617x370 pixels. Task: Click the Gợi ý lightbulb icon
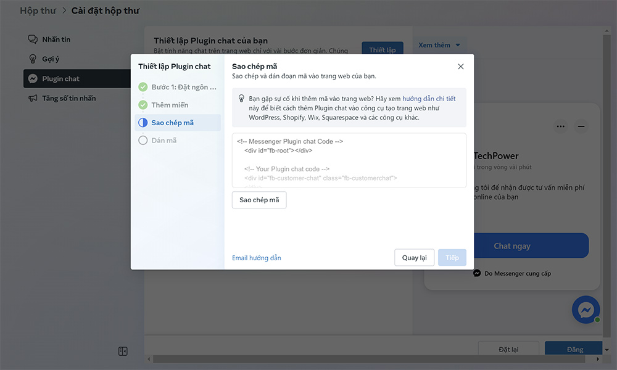coord(33,59)
